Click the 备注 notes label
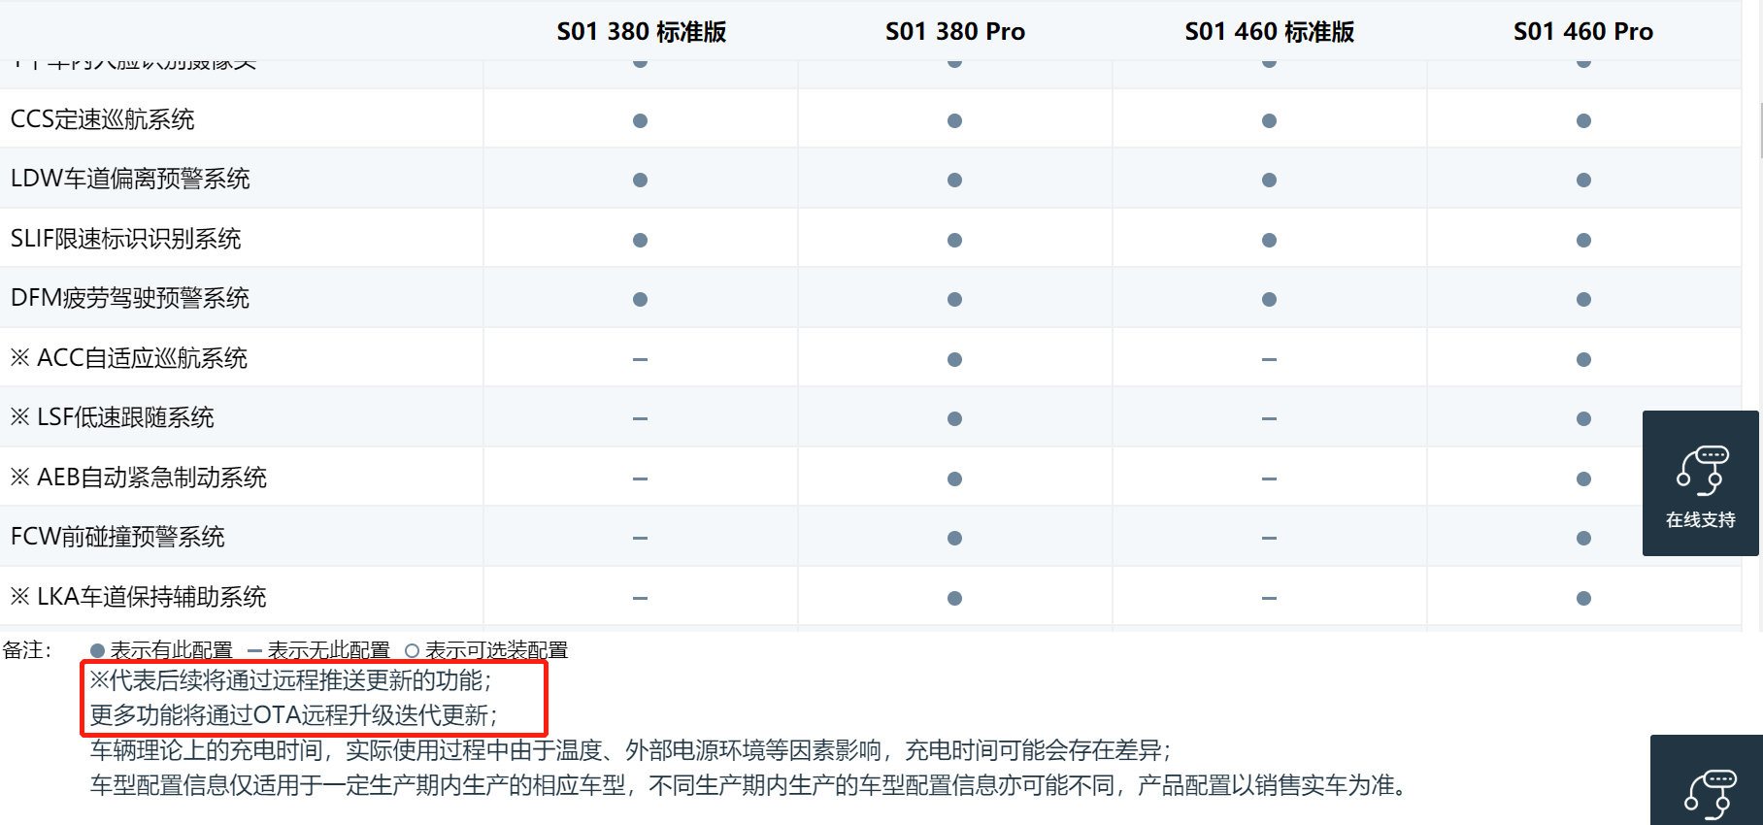Viewport: 1763px width, 825px height. click(27, 649)
